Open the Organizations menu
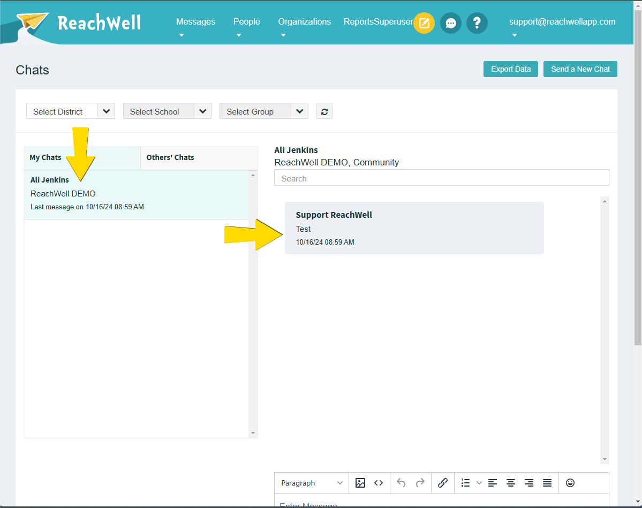This screenshot has height=508, width=642. (304, 22)
